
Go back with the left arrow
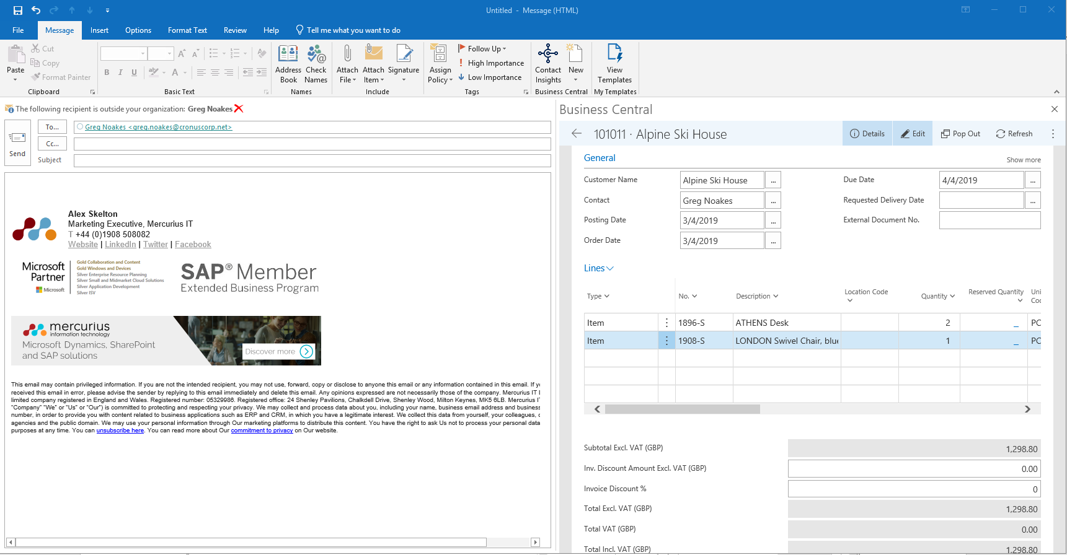pos(577,134)
